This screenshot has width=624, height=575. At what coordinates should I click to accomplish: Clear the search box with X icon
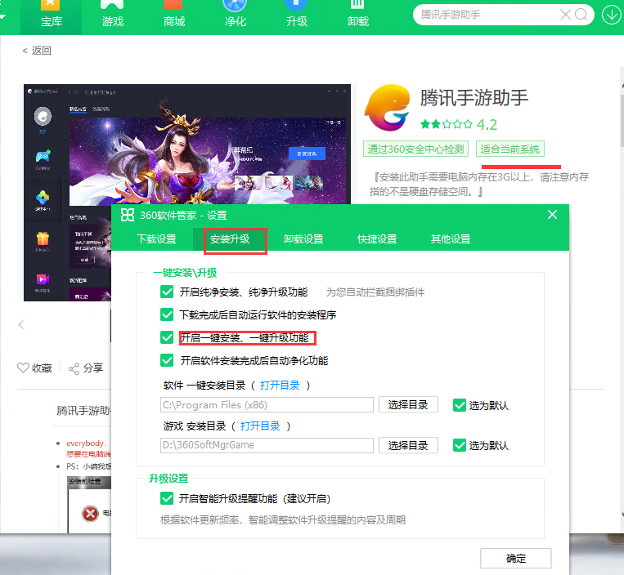(x=565, y=15)
